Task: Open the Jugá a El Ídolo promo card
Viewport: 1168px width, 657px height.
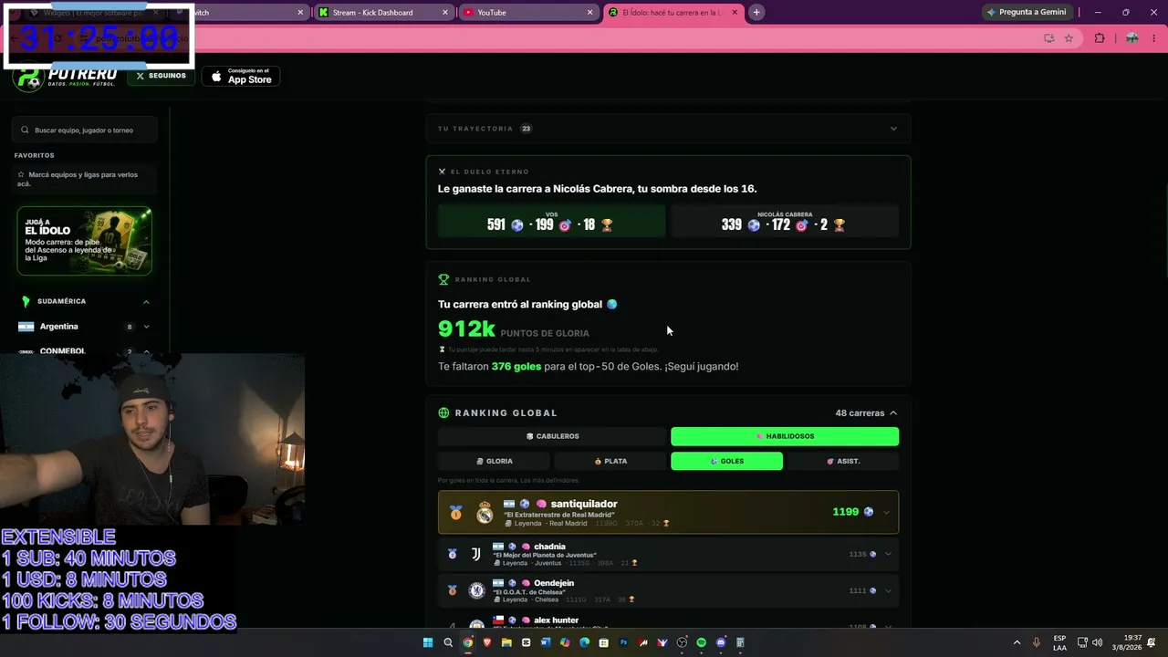Action: 84,241
